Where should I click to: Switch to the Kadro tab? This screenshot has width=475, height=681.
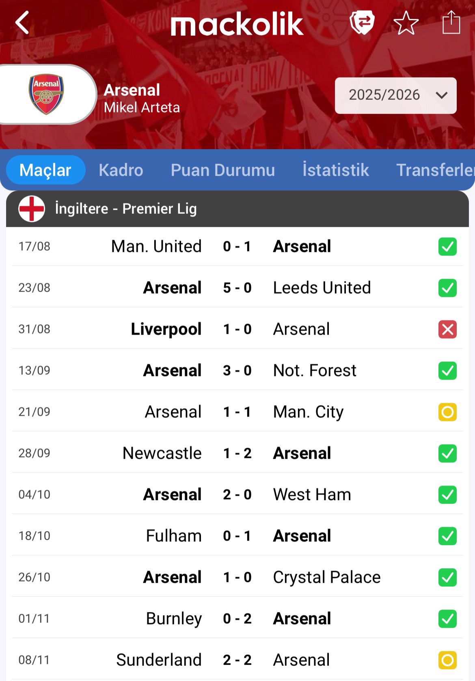[121, 170]
